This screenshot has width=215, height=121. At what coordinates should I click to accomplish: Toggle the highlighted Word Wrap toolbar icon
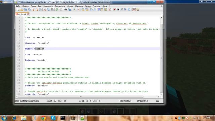tap(99, 9)
